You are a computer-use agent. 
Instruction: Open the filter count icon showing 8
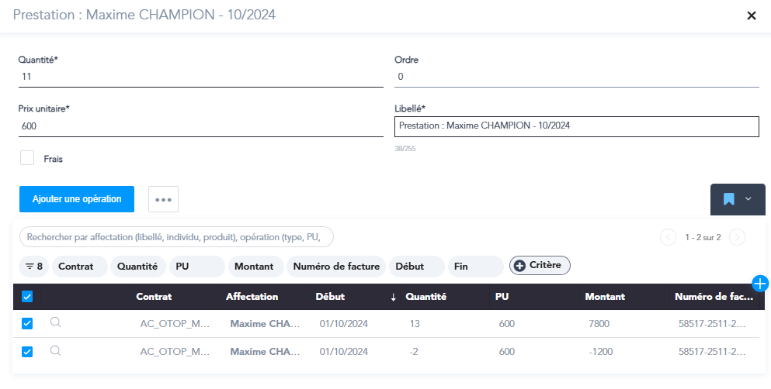(x=34, y=267)
